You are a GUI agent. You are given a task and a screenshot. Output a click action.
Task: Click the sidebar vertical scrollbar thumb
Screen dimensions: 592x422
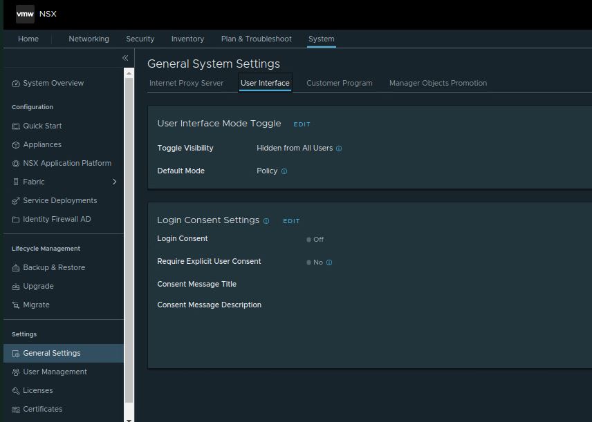point(129,240)
